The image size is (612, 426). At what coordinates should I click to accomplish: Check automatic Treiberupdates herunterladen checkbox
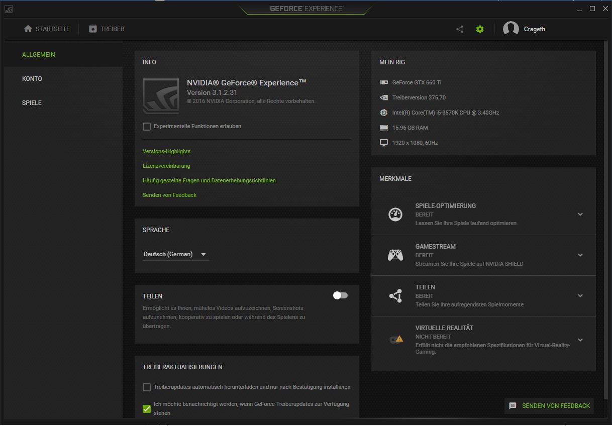click(x=147, y=387)
